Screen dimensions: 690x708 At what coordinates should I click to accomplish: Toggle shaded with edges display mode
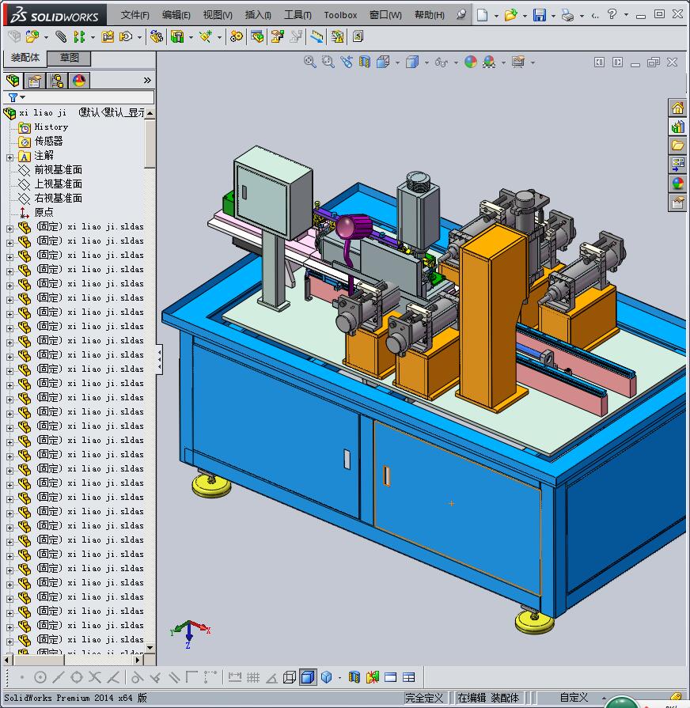pos(308,677)
